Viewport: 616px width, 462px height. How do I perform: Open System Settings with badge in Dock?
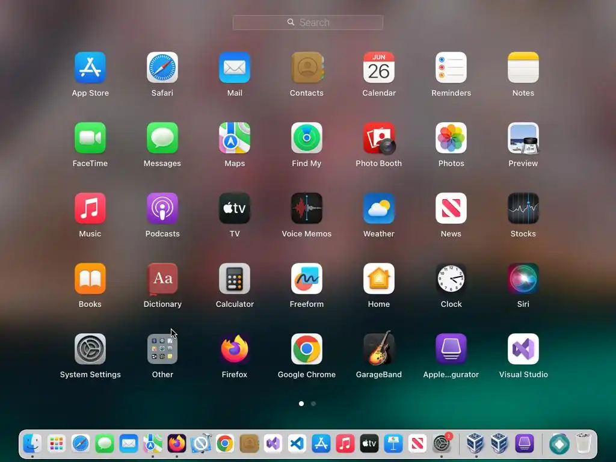point(442,443)
